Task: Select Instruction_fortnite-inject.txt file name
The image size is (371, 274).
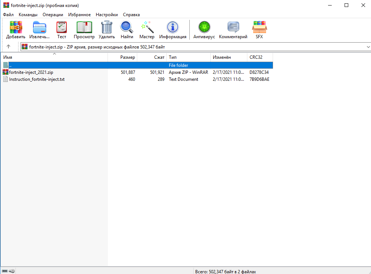Action: click(x=37, y=79)
